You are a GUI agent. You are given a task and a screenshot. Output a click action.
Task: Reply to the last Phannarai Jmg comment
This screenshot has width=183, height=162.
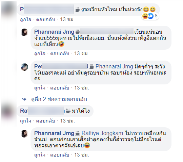[x=60, y=155]
